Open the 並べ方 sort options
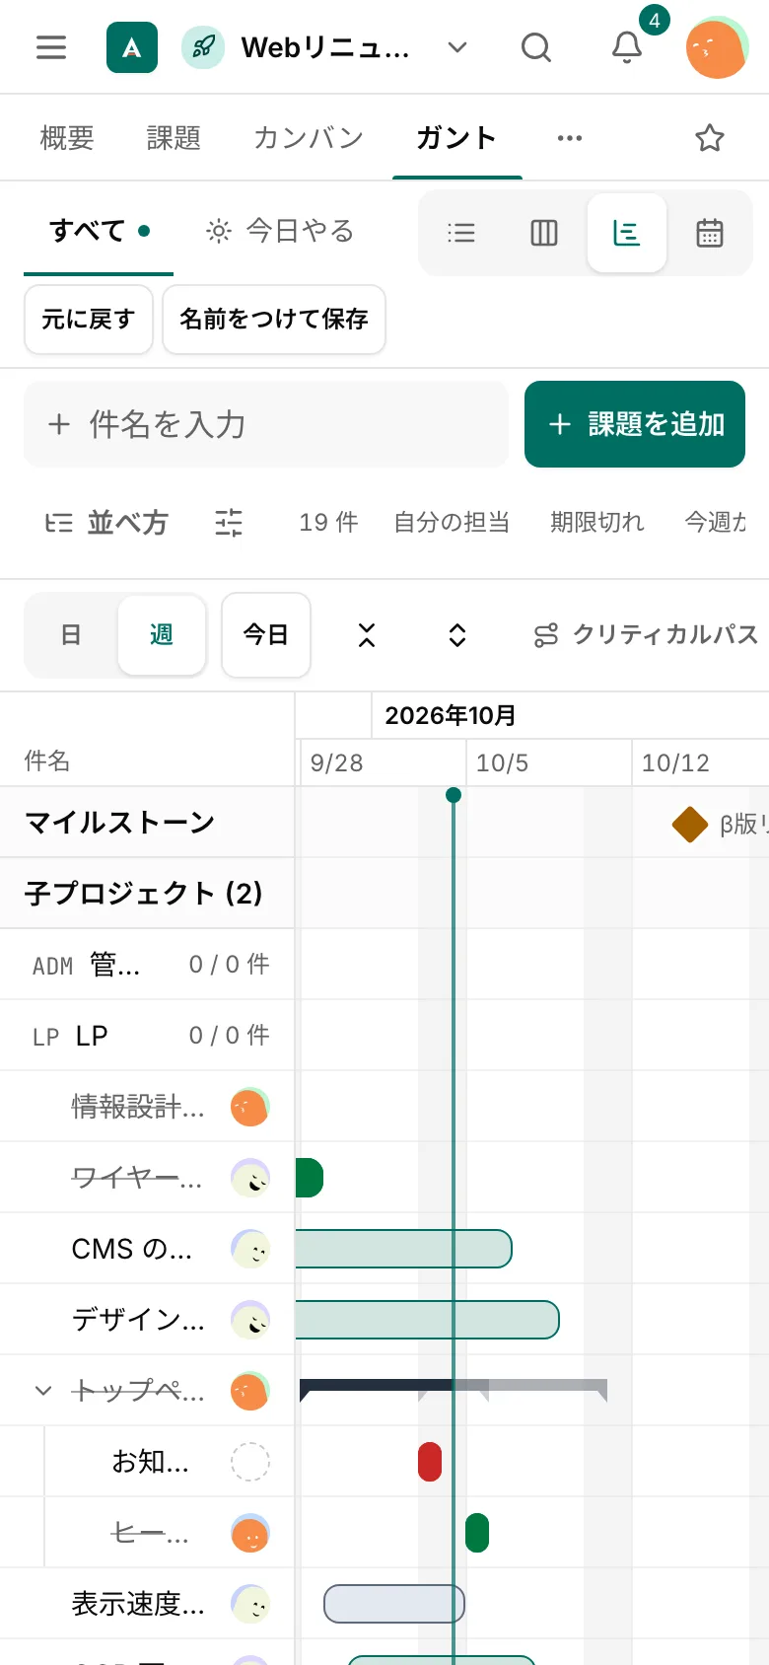The height and width of the screenshot is (1665, 769). pos(107,523)
